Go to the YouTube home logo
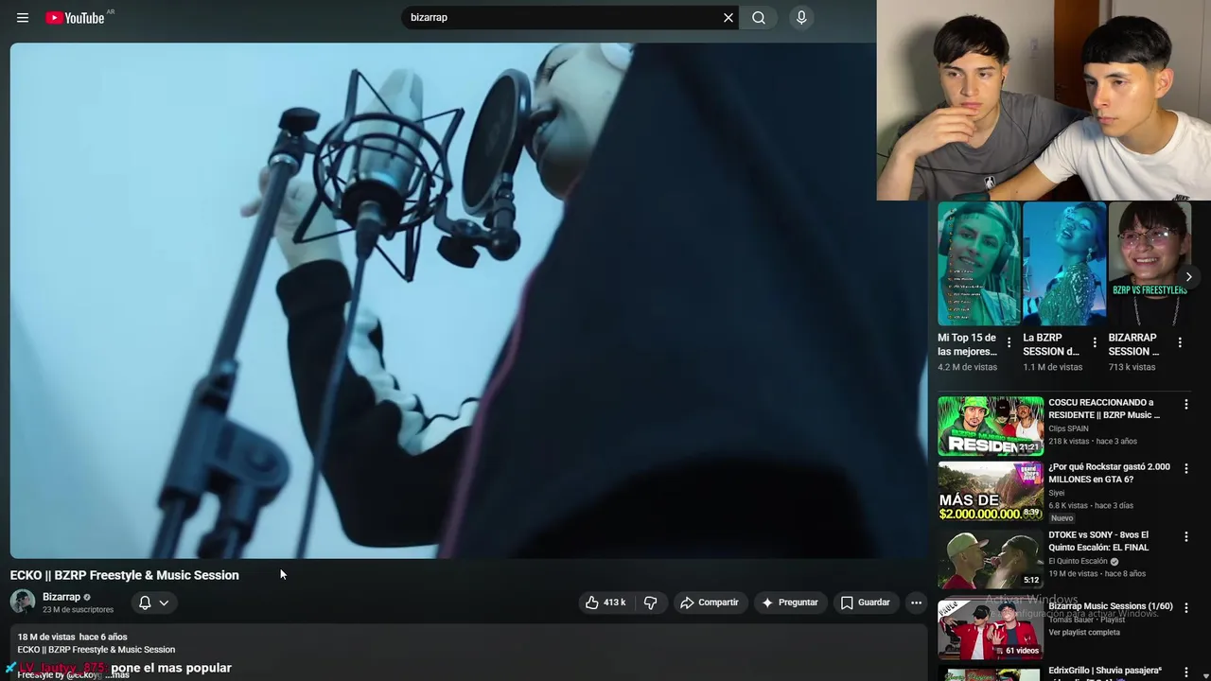Screen dimensions: 1211x681 (76, 17)
